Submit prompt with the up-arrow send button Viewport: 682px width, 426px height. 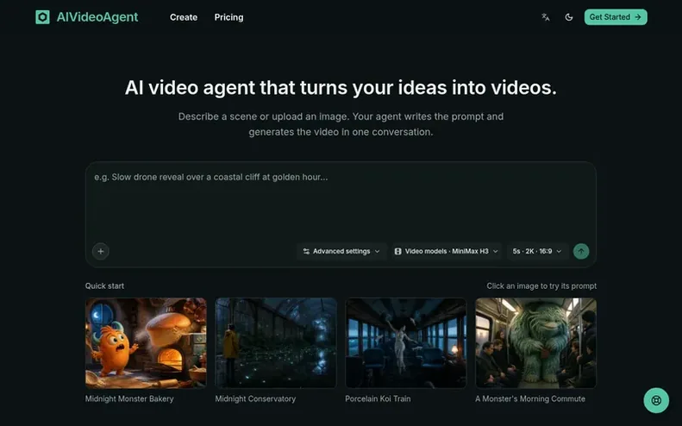pyautogui.click(x=581, y=251)
